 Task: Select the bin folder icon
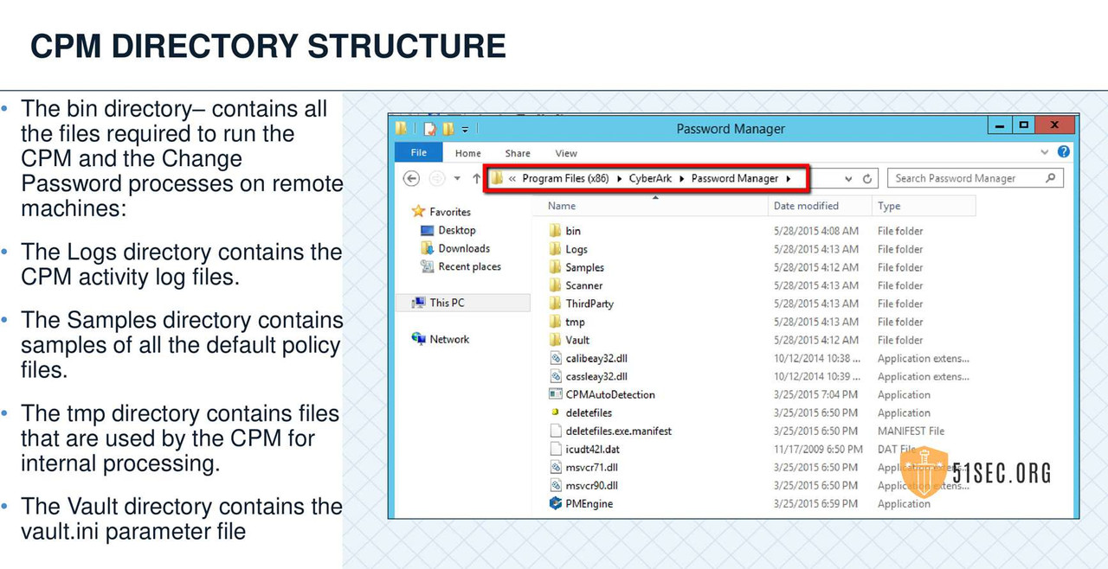coord(556,231)
